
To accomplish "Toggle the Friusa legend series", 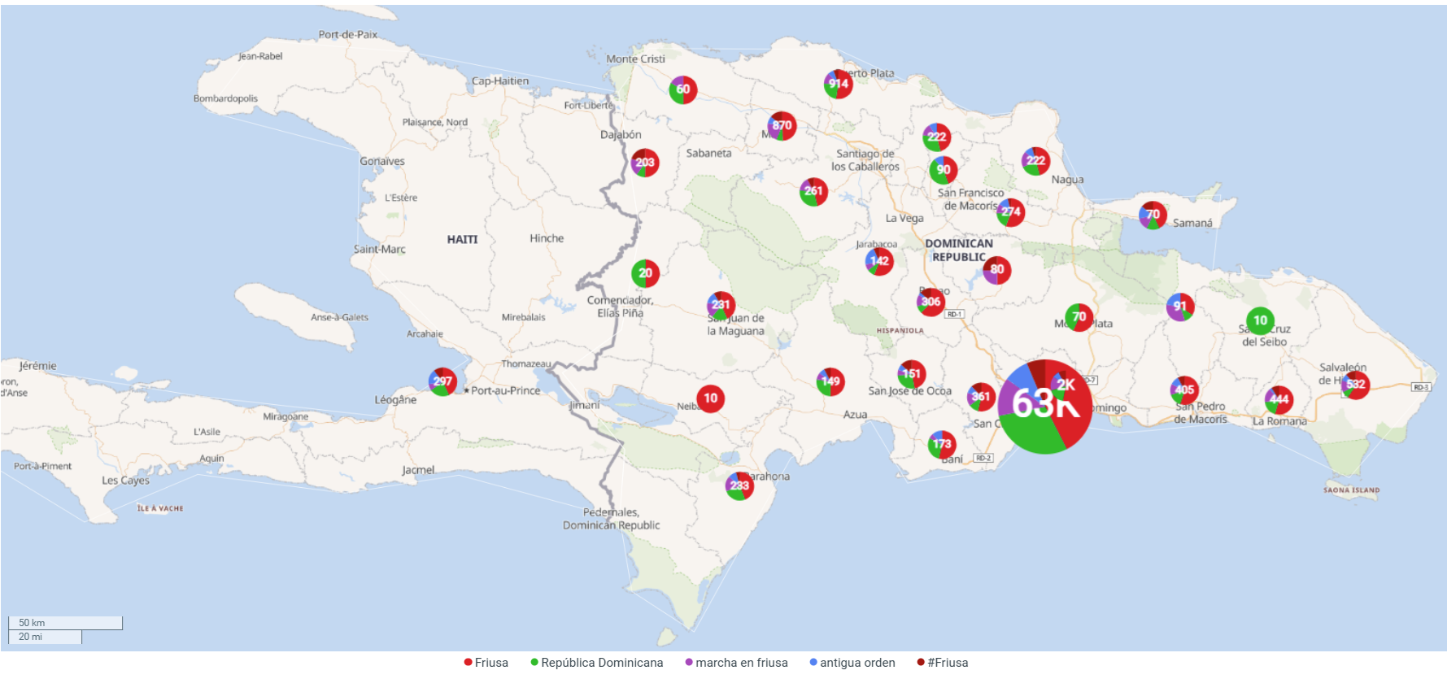I will (486, 663).
